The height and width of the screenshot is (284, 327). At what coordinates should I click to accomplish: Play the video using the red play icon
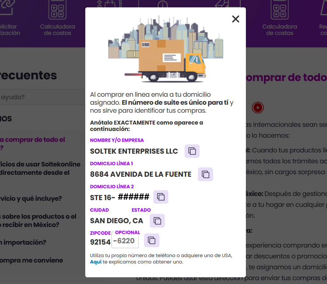tap(257, 108)
